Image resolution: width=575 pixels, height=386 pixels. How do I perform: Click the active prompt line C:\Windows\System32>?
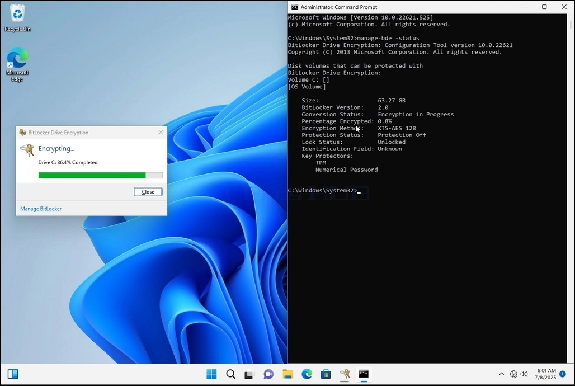(322, 190)
